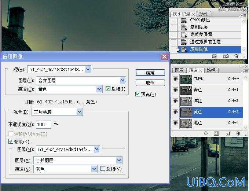Image resolution: width=249 pixels, height=191 pixels.
Task: Toggle visibility of 洋红 channel
Action: (x=175, y=101)
